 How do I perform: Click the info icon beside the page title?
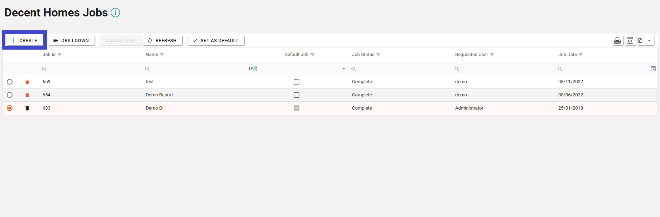115,12
